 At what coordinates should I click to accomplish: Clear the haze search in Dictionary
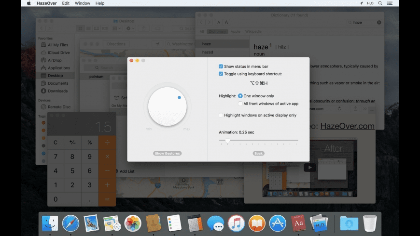point(379,23)
